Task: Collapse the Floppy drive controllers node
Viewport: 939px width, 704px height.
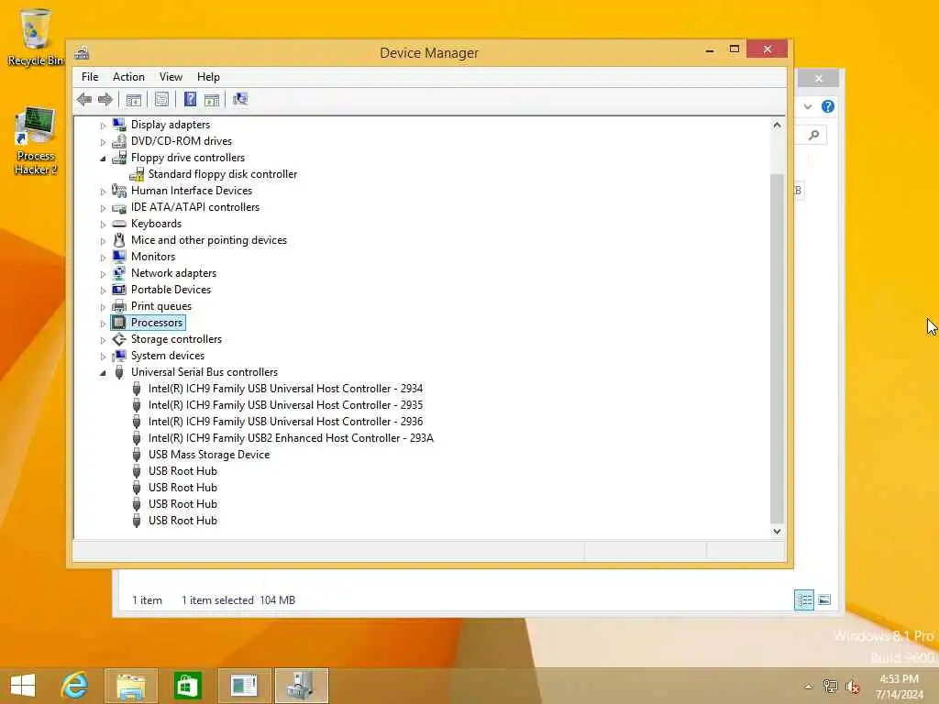Action: coord(103,159)
